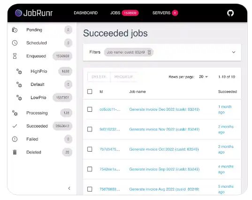This screenshot has width=252, height=200.
Task: Select Succeeded in the sidebar
Action: pos(42,126)
